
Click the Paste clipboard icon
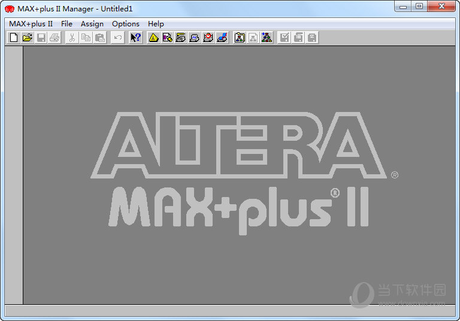tap(100, 38)
